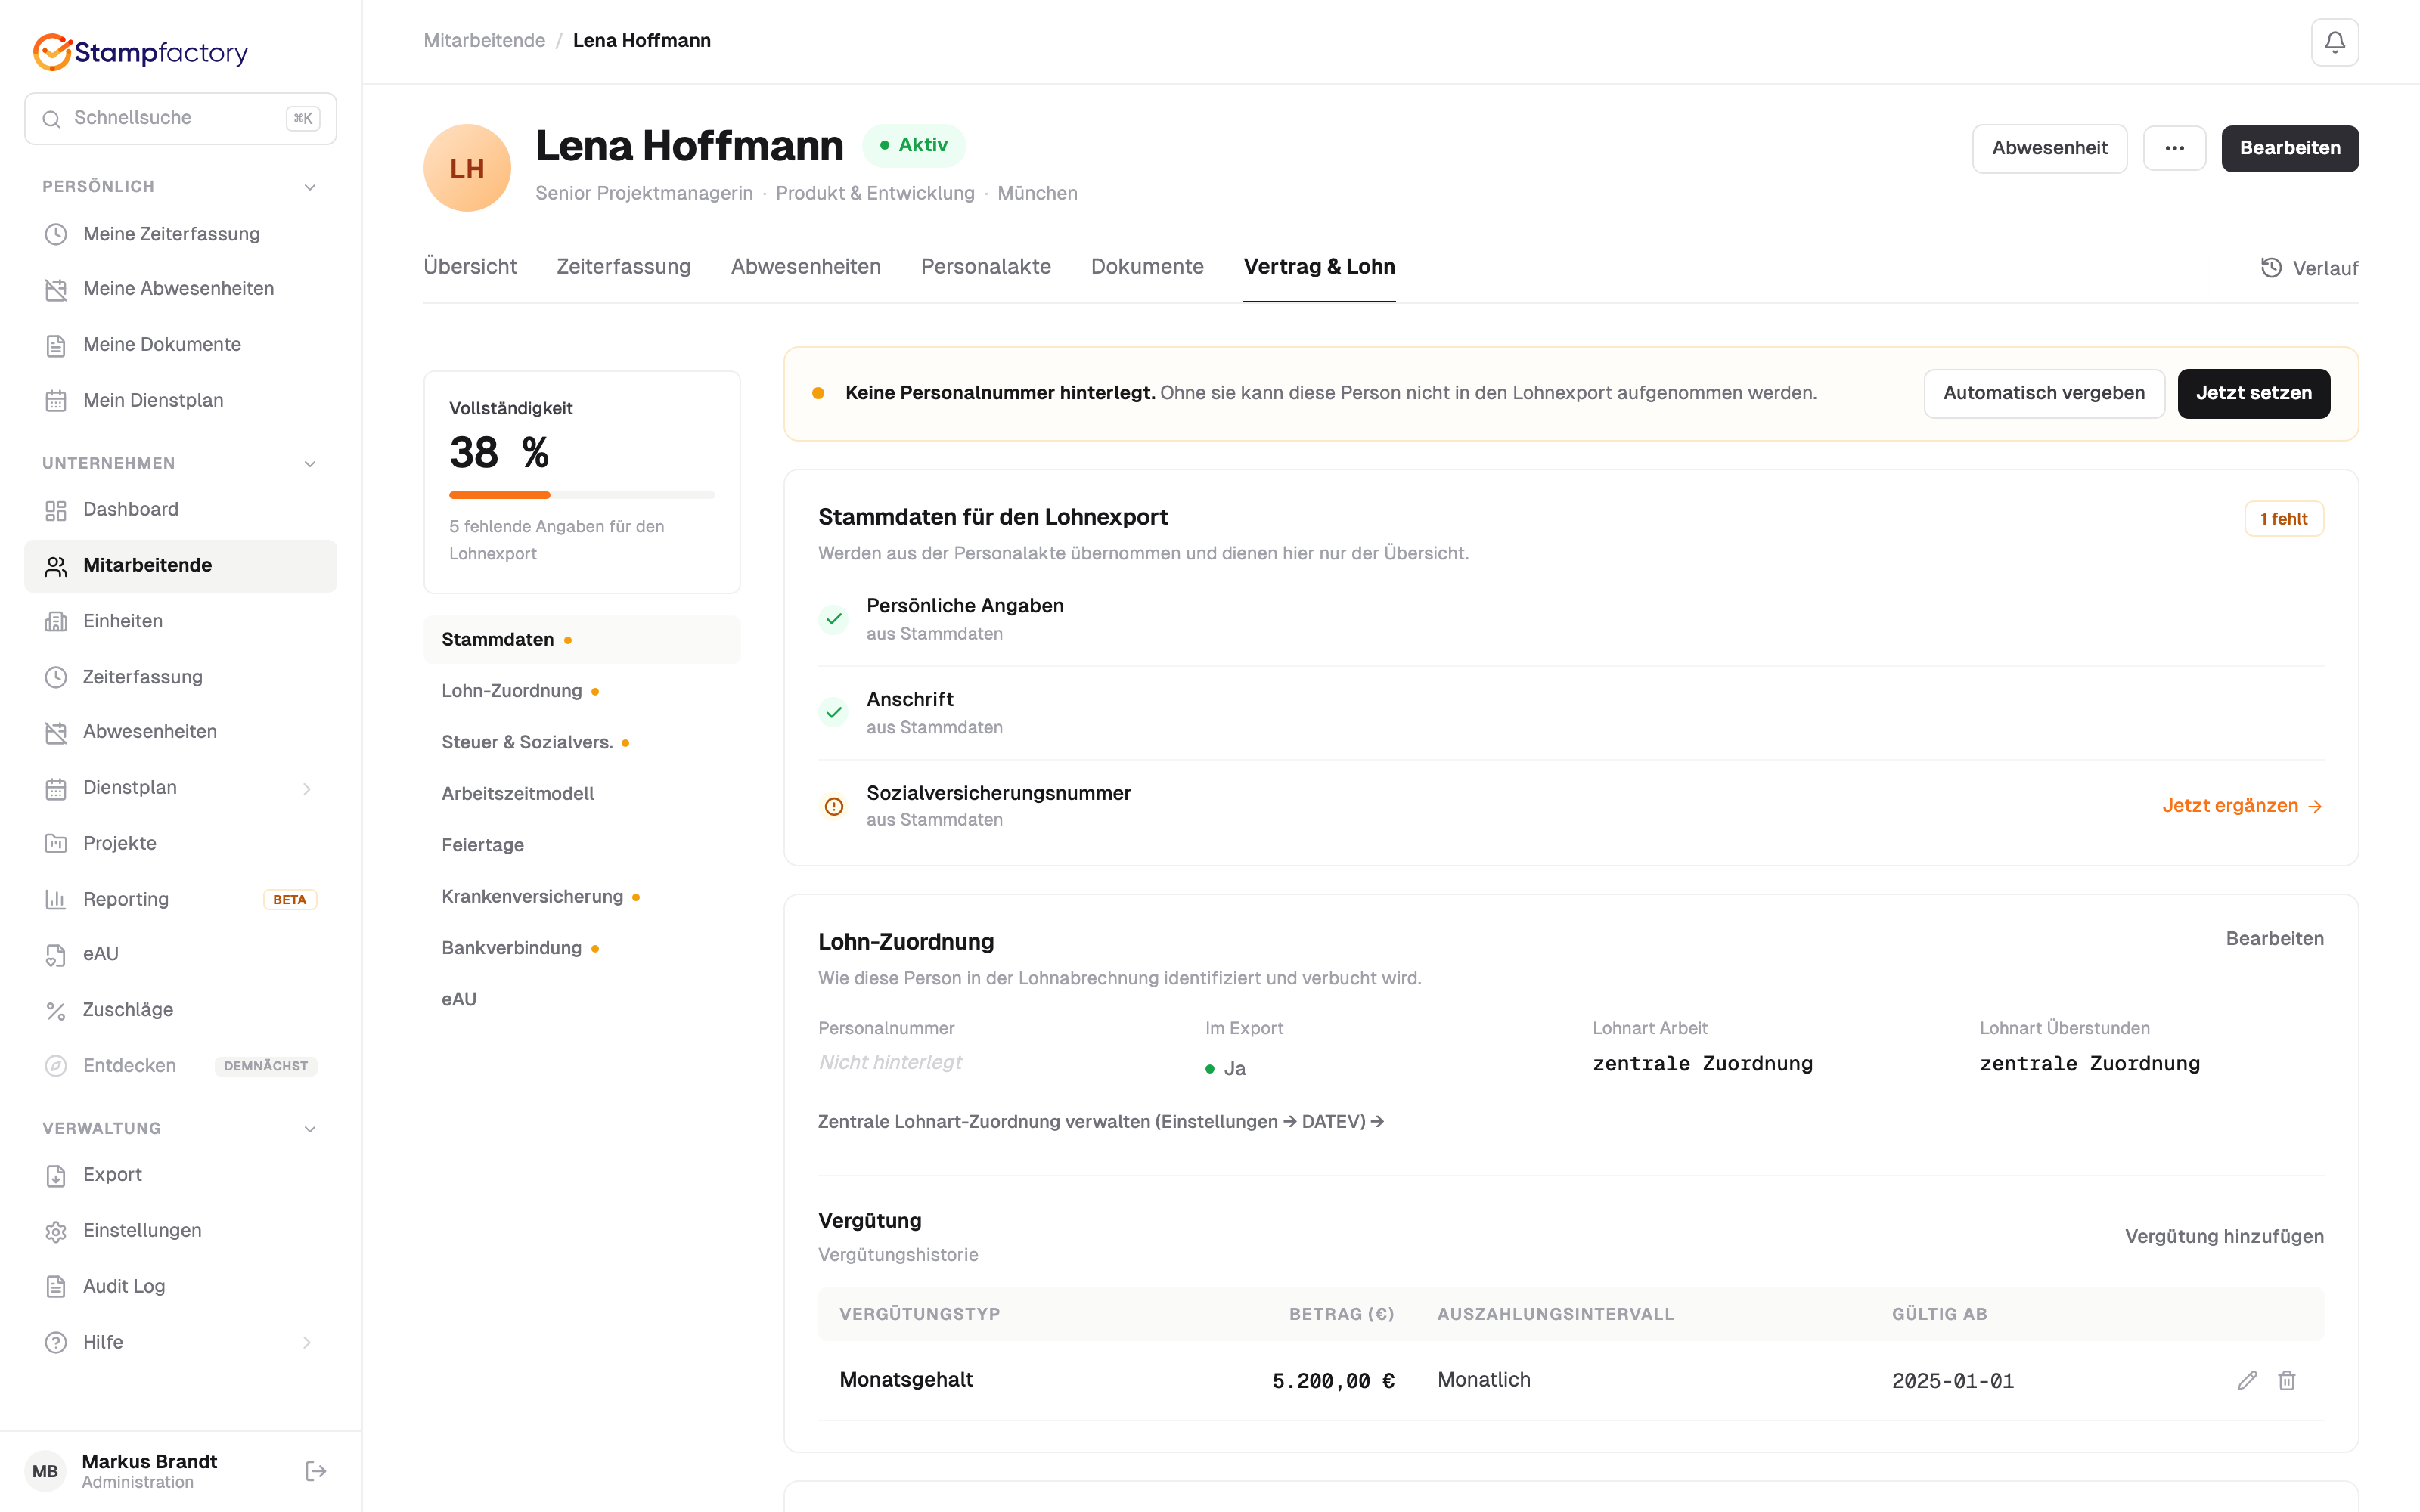Jump to the eAU section nav item
Viewport: 2420px width, 1512px height.
click(x=582, y=1000)
